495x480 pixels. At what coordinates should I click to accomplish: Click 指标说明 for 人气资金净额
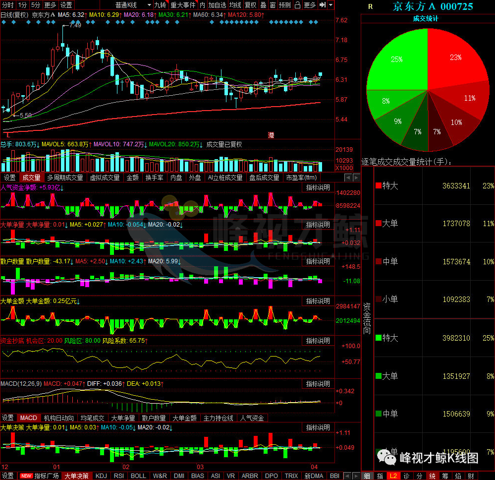[x=318, y=187]
